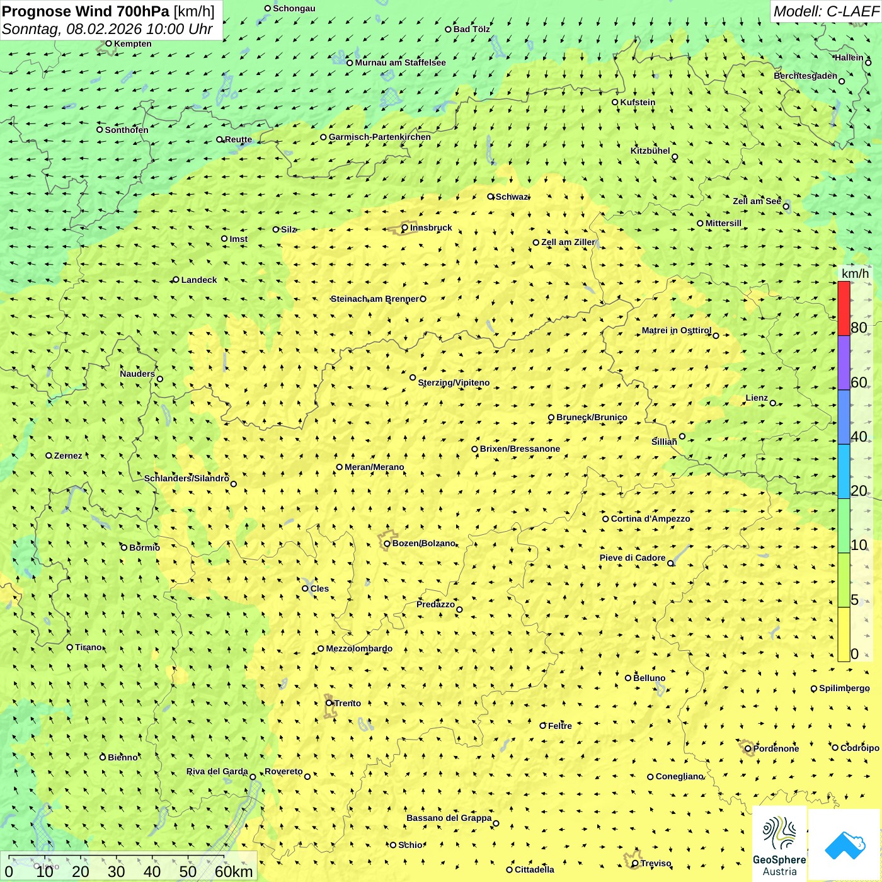
Task: Click the 'Bad Tölz' label
Action: click(471, 29)
